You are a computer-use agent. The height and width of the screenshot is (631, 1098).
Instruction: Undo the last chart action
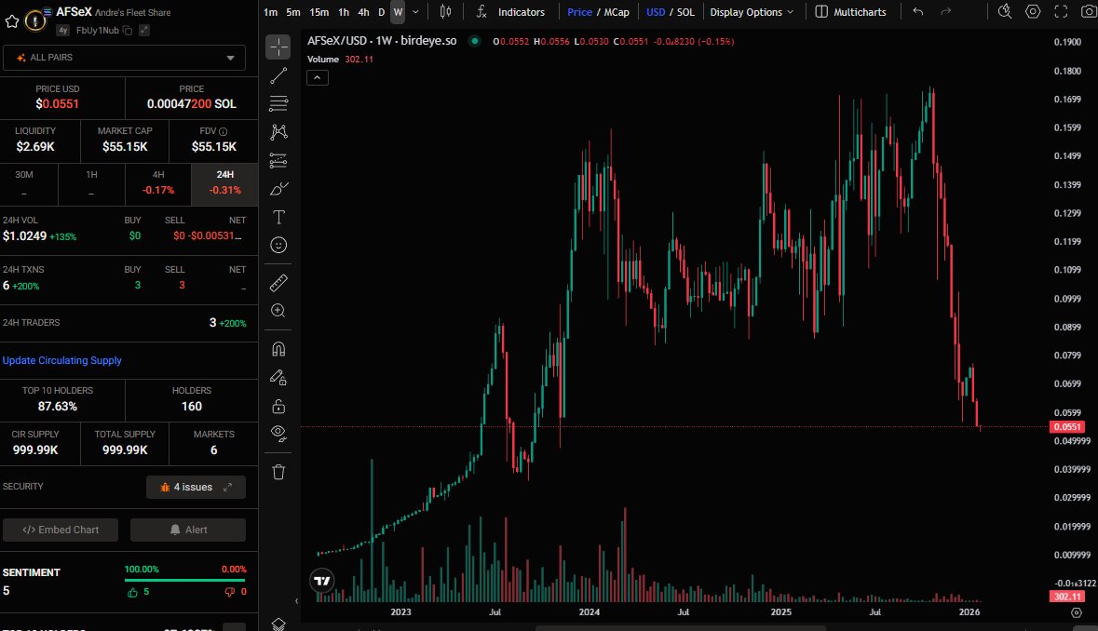[x=918, y=12]
